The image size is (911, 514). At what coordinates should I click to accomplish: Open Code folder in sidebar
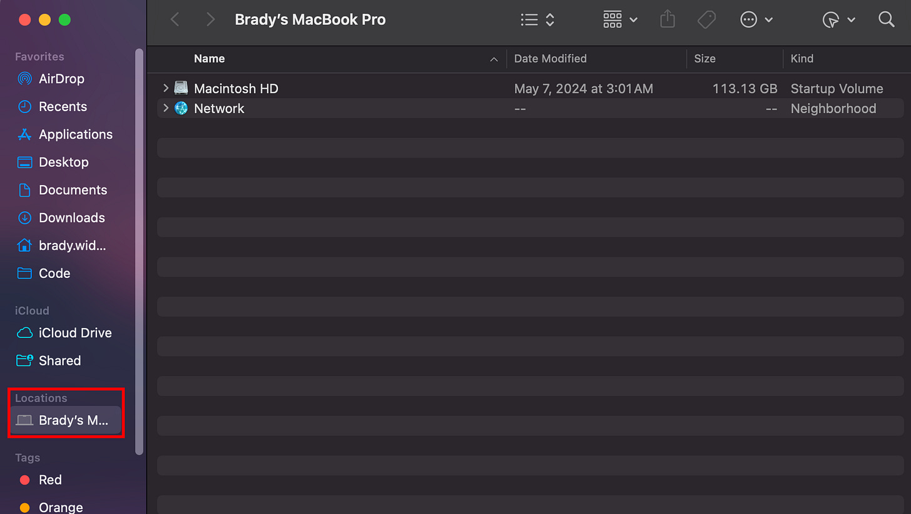tap(54, 274)
